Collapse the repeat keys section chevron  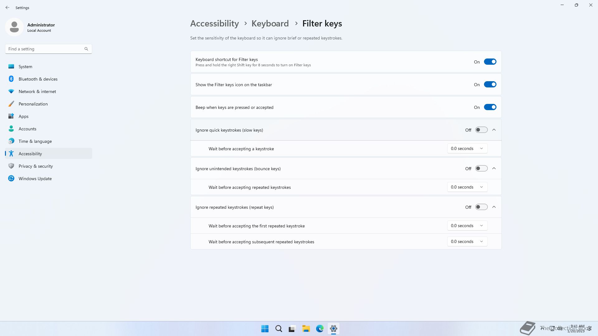494,207
